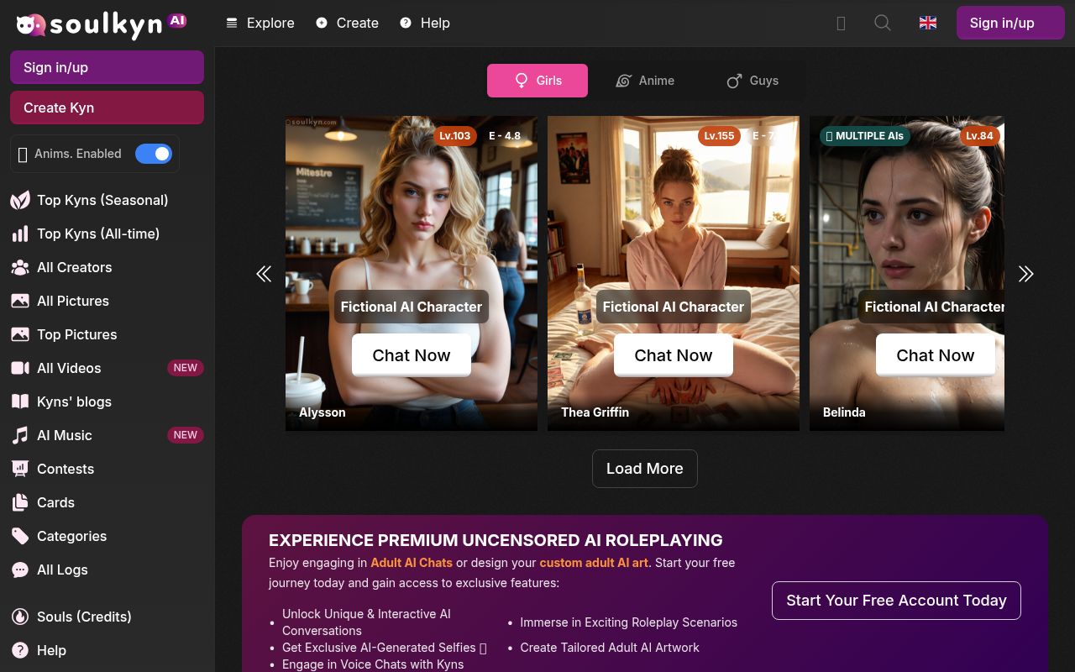This screenshot has width=1075, height=672.
Task: Click Start Your Free Account Today
Action: coord(896,601)
